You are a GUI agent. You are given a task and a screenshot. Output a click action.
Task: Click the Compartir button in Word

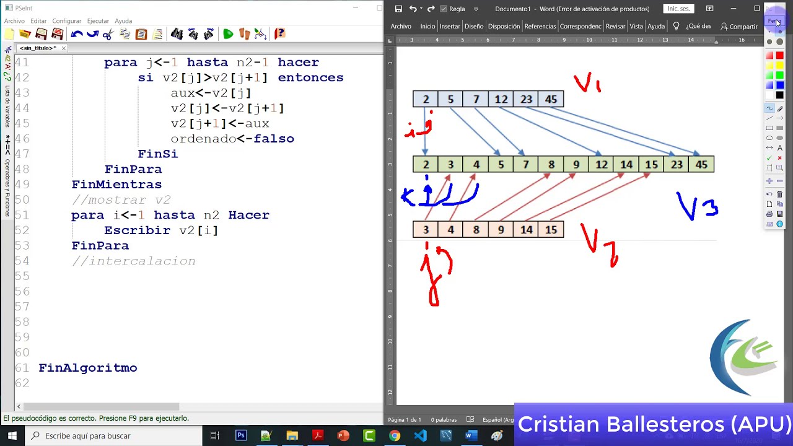[x=739, y=27]
